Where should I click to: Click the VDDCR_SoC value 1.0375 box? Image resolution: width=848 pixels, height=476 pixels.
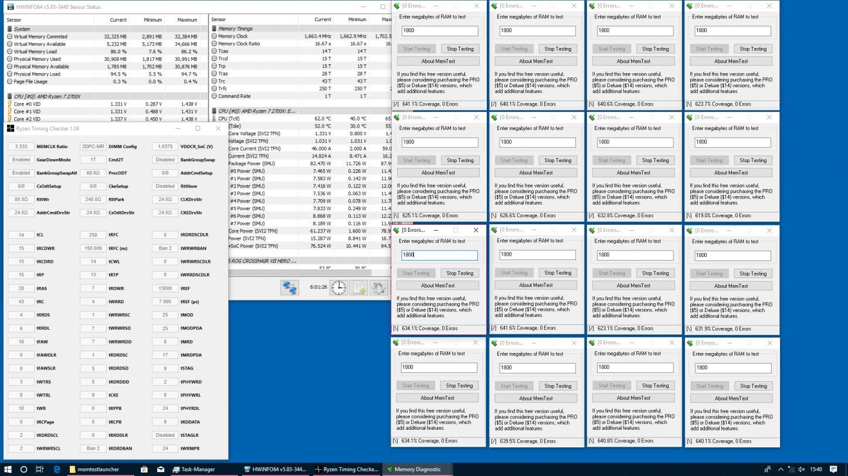165,146
